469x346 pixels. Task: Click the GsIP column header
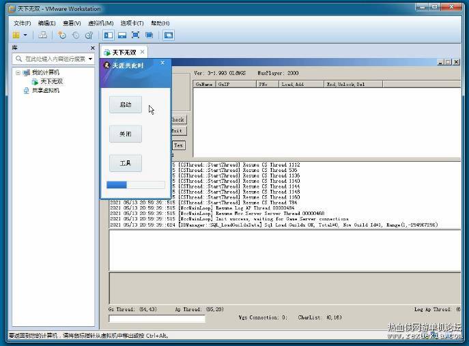(x=236, y=85)
